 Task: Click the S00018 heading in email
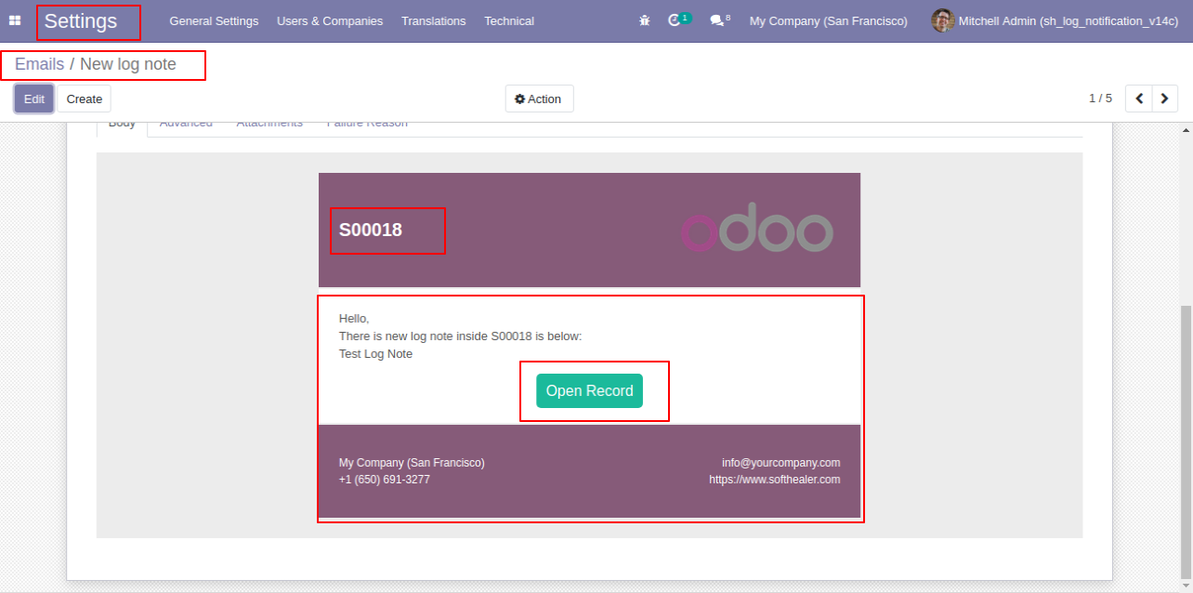371,230
